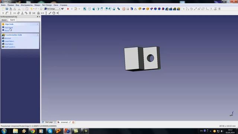Click the measure distance ruler icon

point(118,9)
